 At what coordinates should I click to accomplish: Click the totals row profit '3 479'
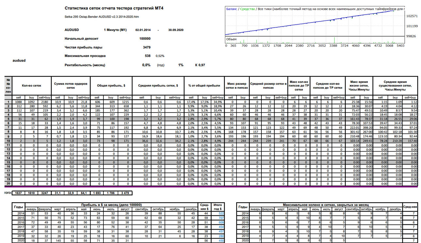[x=125, y=193]
